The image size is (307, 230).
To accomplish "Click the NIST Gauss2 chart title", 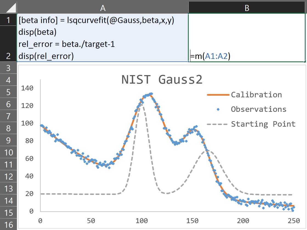I will [162, 80].
